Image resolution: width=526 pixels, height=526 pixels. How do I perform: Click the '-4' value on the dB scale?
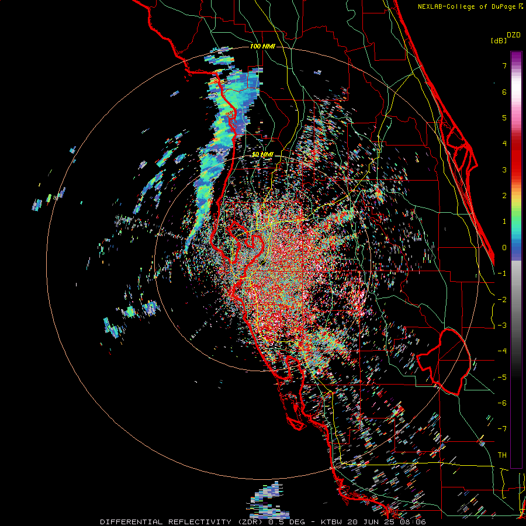click(502, 351)
